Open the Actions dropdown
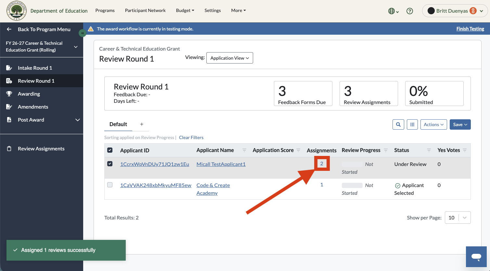This screenshot has width=490, height=271. (433, 124)
